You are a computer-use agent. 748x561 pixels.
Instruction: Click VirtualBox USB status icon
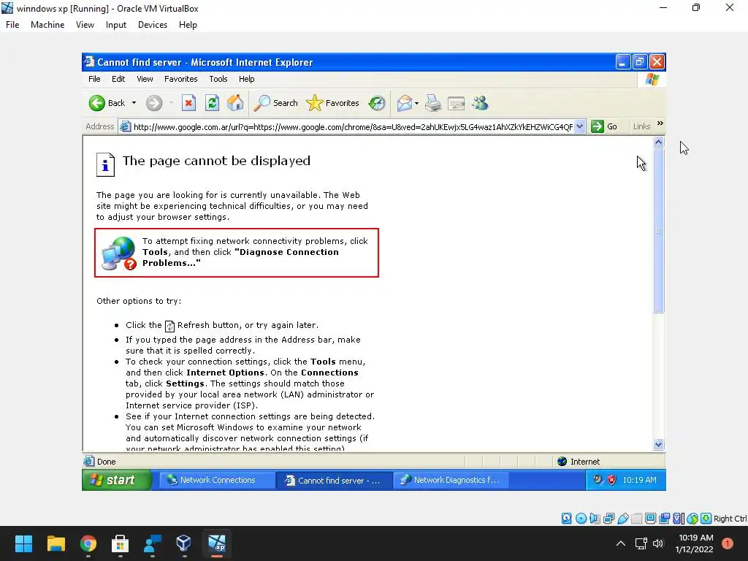[x=622, y=519]
